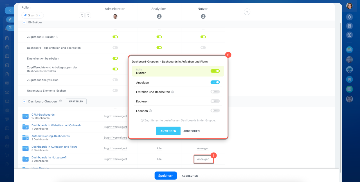Click the Administrator role user avatar
Viewport: 360px width, 182px height.
115,16
